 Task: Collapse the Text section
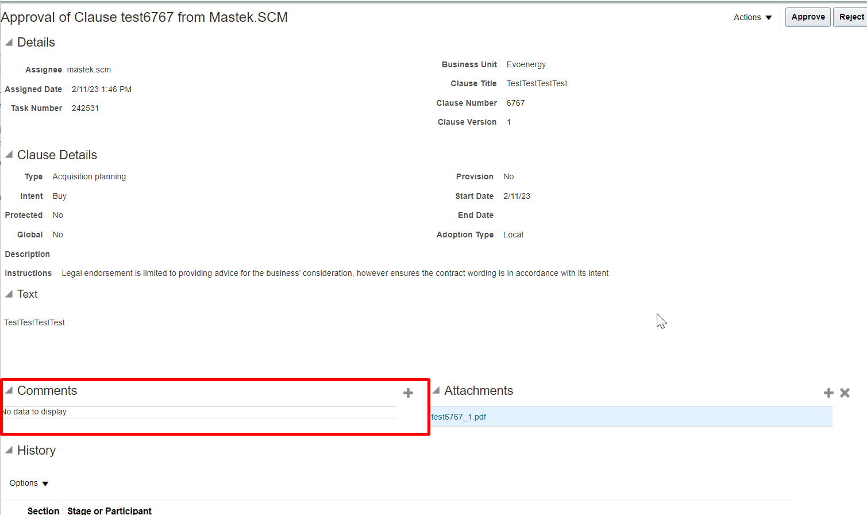coord(8,294)
